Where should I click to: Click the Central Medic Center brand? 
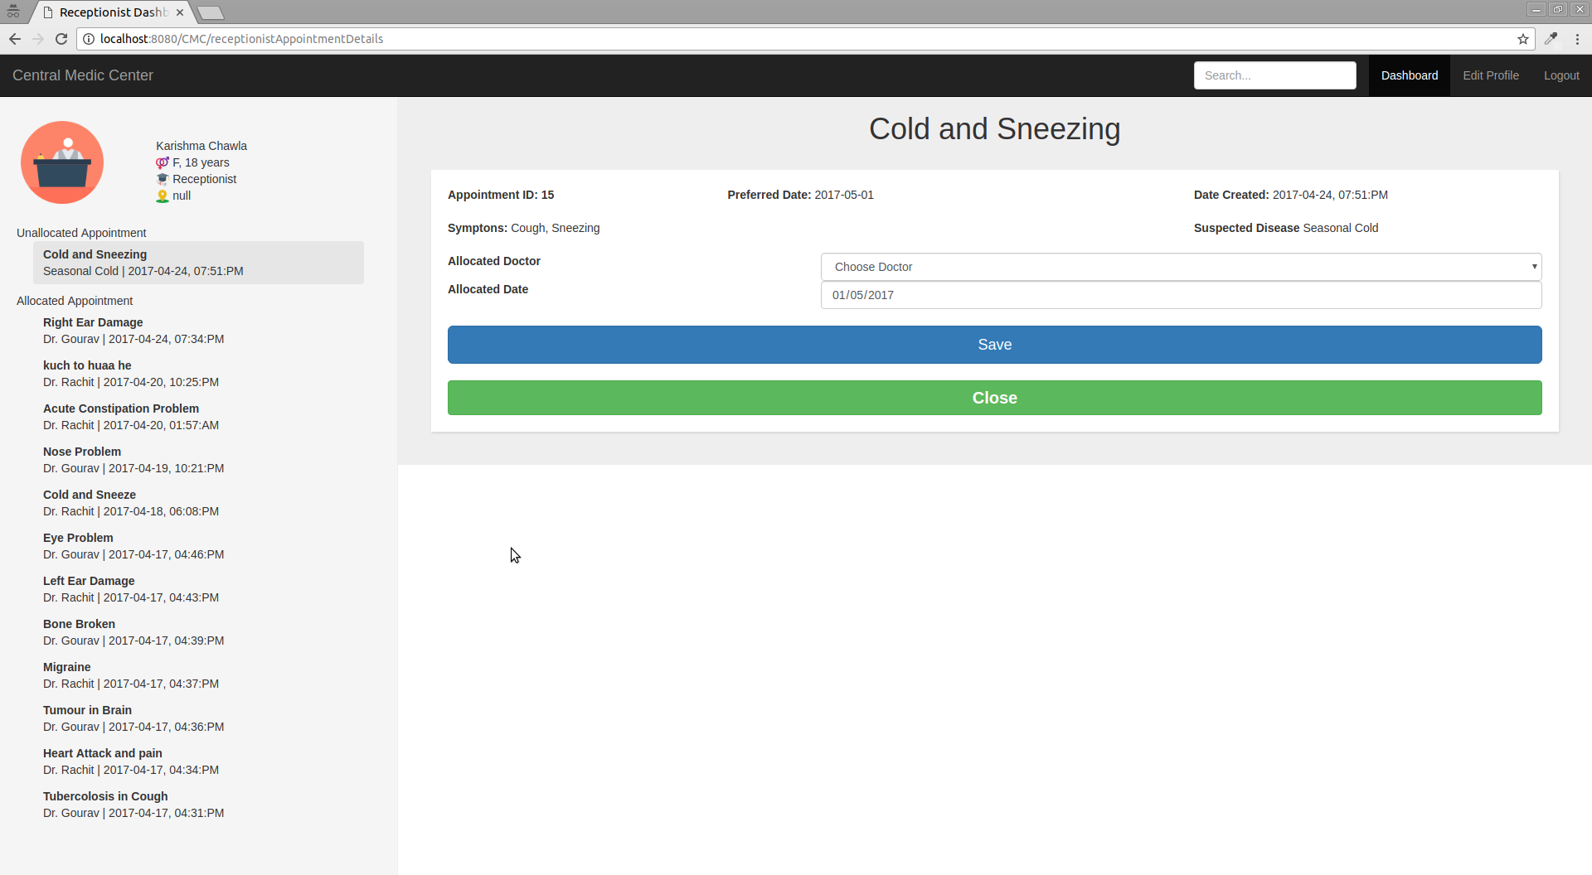coord(83,75)
